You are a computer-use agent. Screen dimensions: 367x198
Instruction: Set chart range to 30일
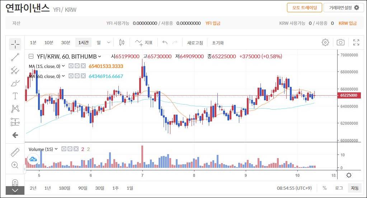100,188
